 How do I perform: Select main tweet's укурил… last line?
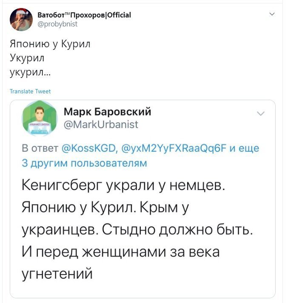pos(30,72)
